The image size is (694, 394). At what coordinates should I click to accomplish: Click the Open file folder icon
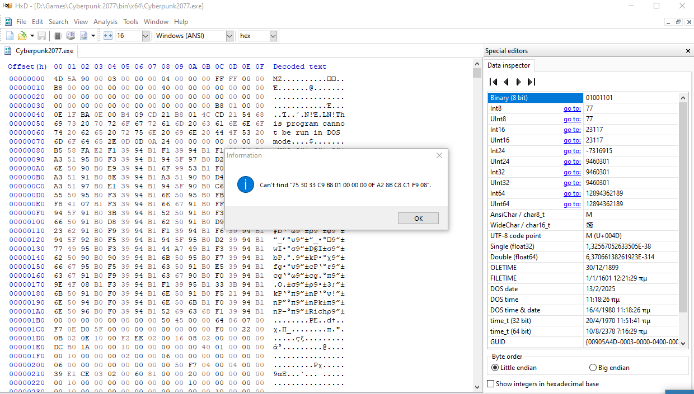click(22, 36)
